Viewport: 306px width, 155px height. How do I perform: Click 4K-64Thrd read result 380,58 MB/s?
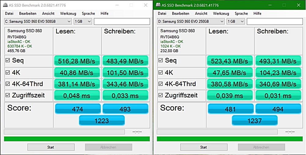(x=230, y=84)
